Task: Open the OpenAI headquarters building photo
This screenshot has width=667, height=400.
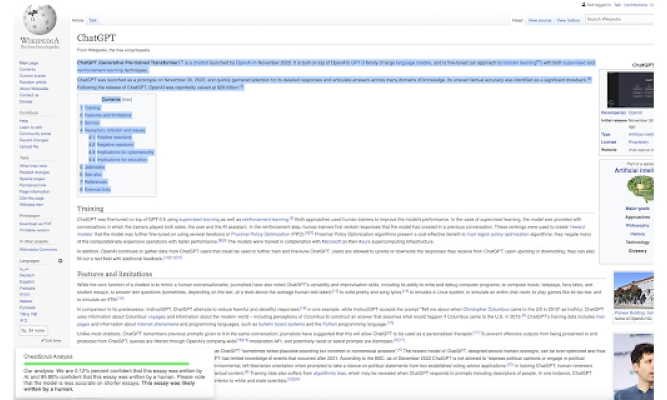Action: [x=634, y=290]
